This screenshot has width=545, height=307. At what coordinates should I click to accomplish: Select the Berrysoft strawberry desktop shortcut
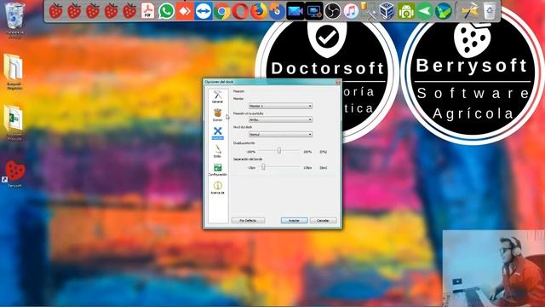[x=14, y=174]
